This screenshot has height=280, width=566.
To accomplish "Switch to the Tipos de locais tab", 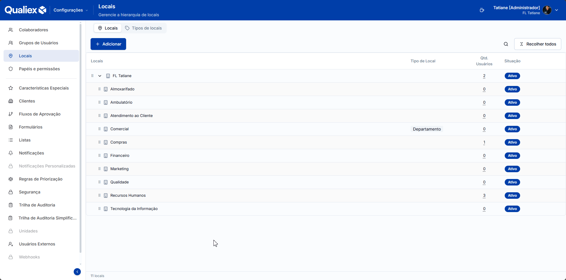I will tap(144, 28).
